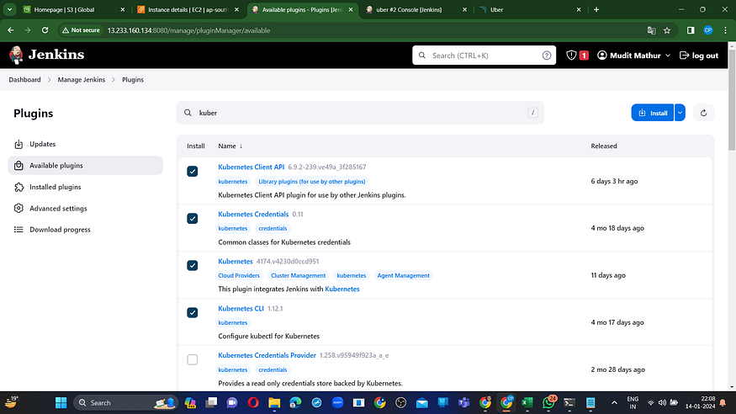The height and width of the screenshot is (414, 736).
Task: Click the browser back arrow
Action: 10,30
